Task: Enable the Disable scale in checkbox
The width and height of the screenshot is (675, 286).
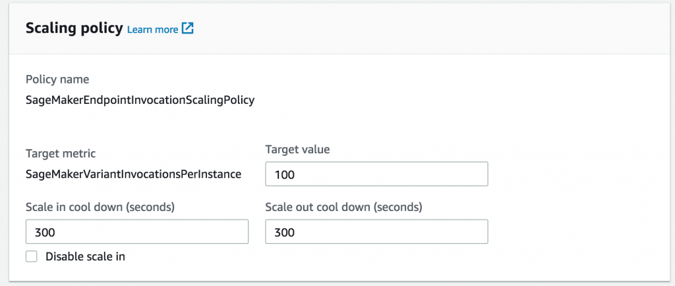Action: coord(32,256)
